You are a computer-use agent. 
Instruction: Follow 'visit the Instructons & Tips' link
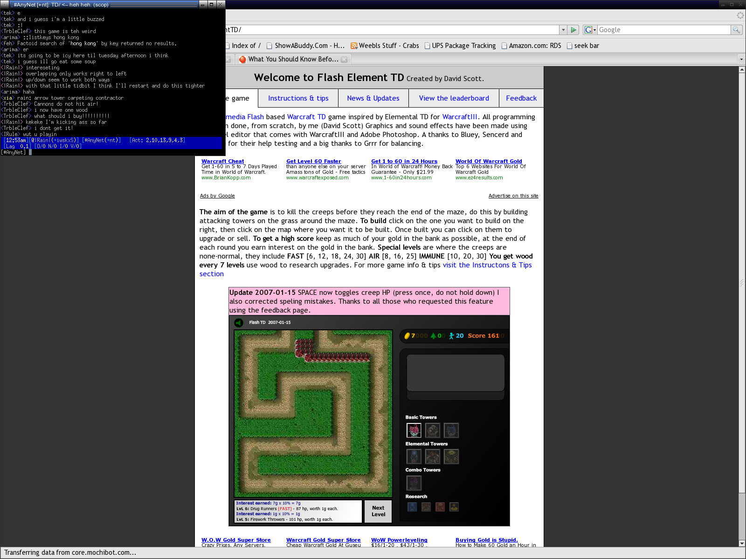coord(487,265)
